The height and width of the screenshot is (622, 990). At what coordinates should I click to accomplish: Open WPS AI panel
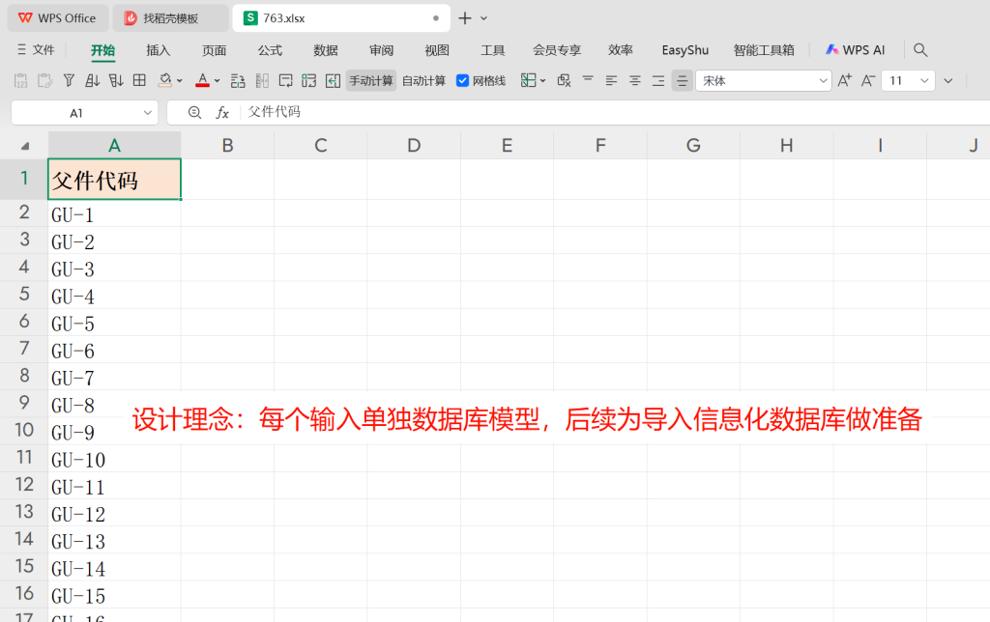[856, 50]
